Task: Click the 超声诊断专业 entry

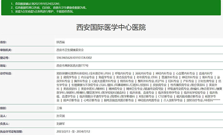Action: pyautogui.click(x=71, y=100)
